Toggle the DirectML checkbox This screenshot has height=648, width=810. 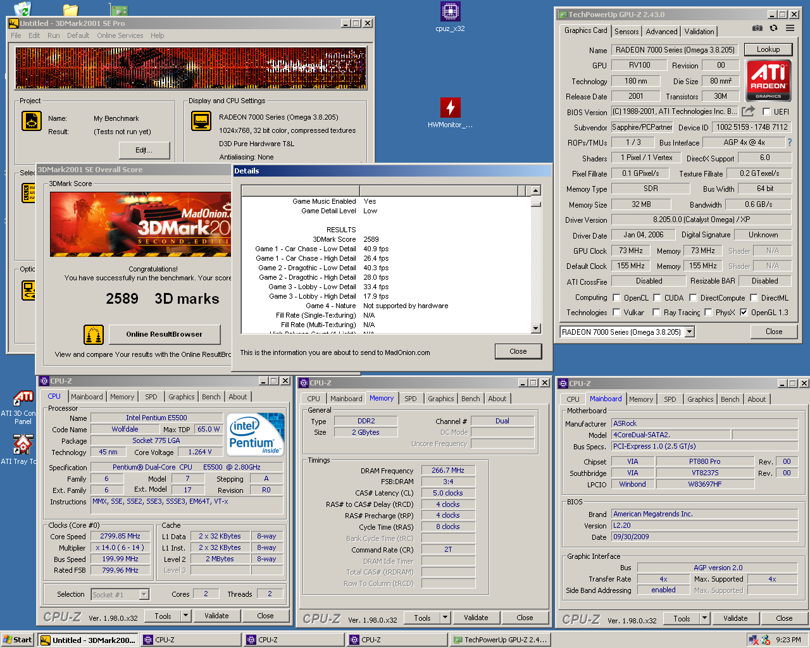754,297
